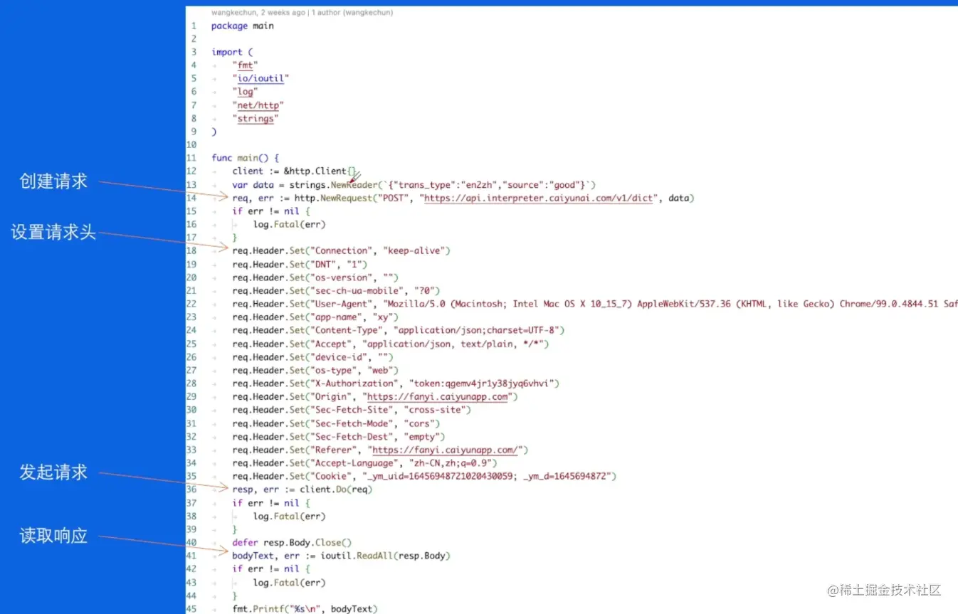The image size is (958, 614).
Task: Click the "package main" statement
Action: [243, 26]
